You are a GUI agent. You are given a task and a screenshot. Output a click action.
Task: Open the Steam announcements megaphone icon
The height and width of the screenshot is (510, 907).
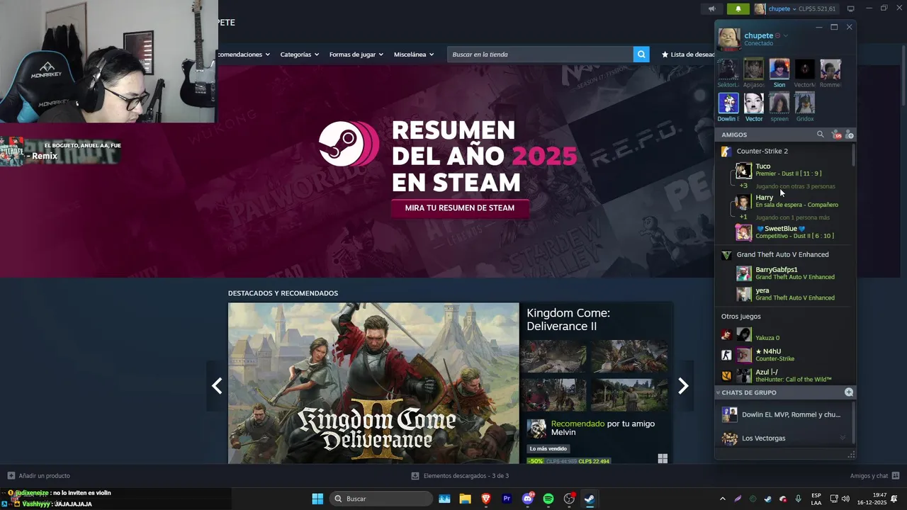click(711, 8)
